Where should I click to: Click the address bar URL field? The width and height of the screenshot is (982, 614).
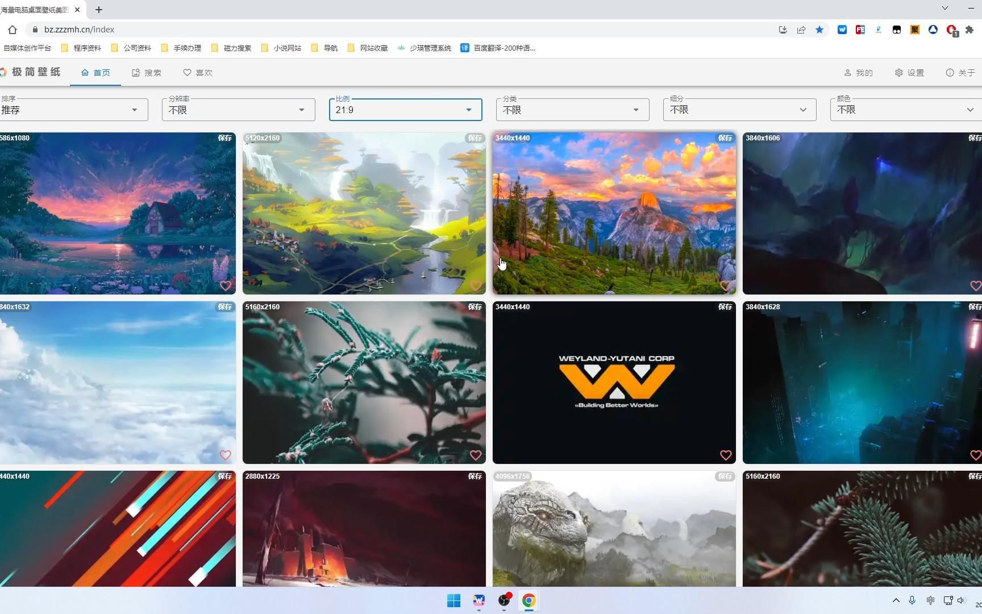[x=398, y=30]
